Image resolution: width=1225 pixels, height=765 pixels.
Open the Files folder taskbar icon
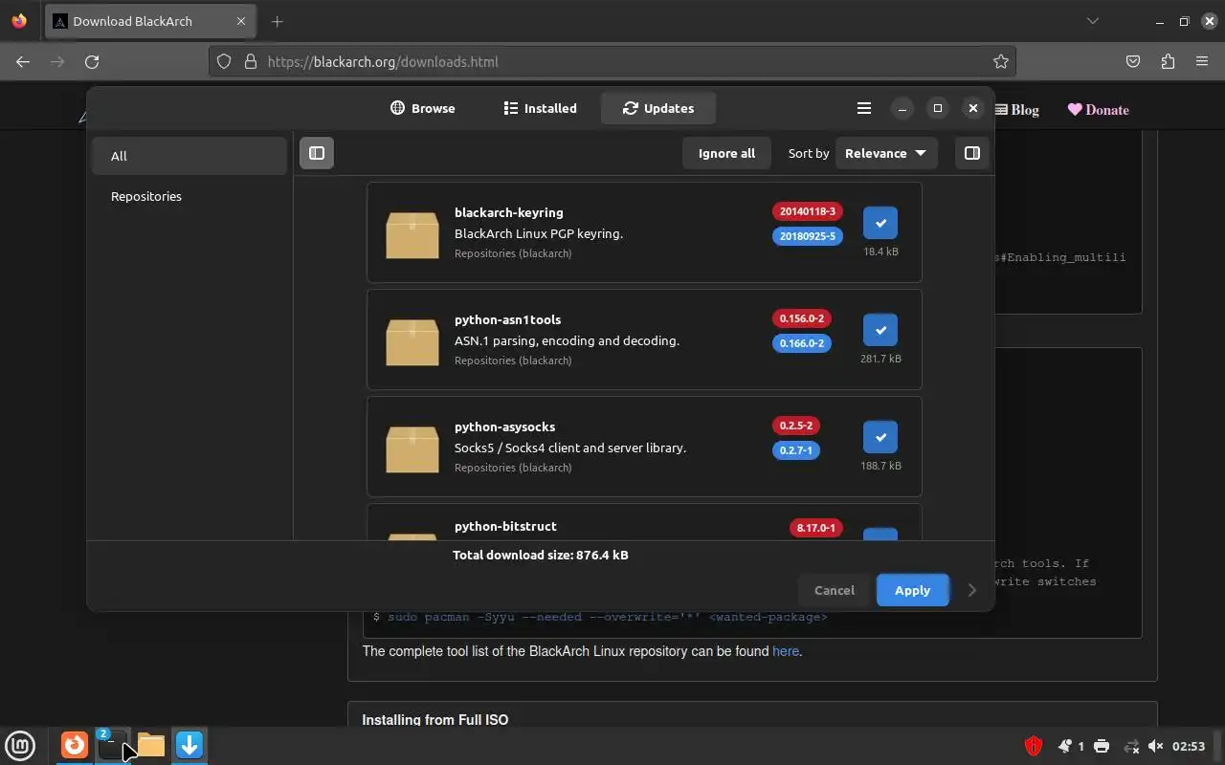(151, 744)
